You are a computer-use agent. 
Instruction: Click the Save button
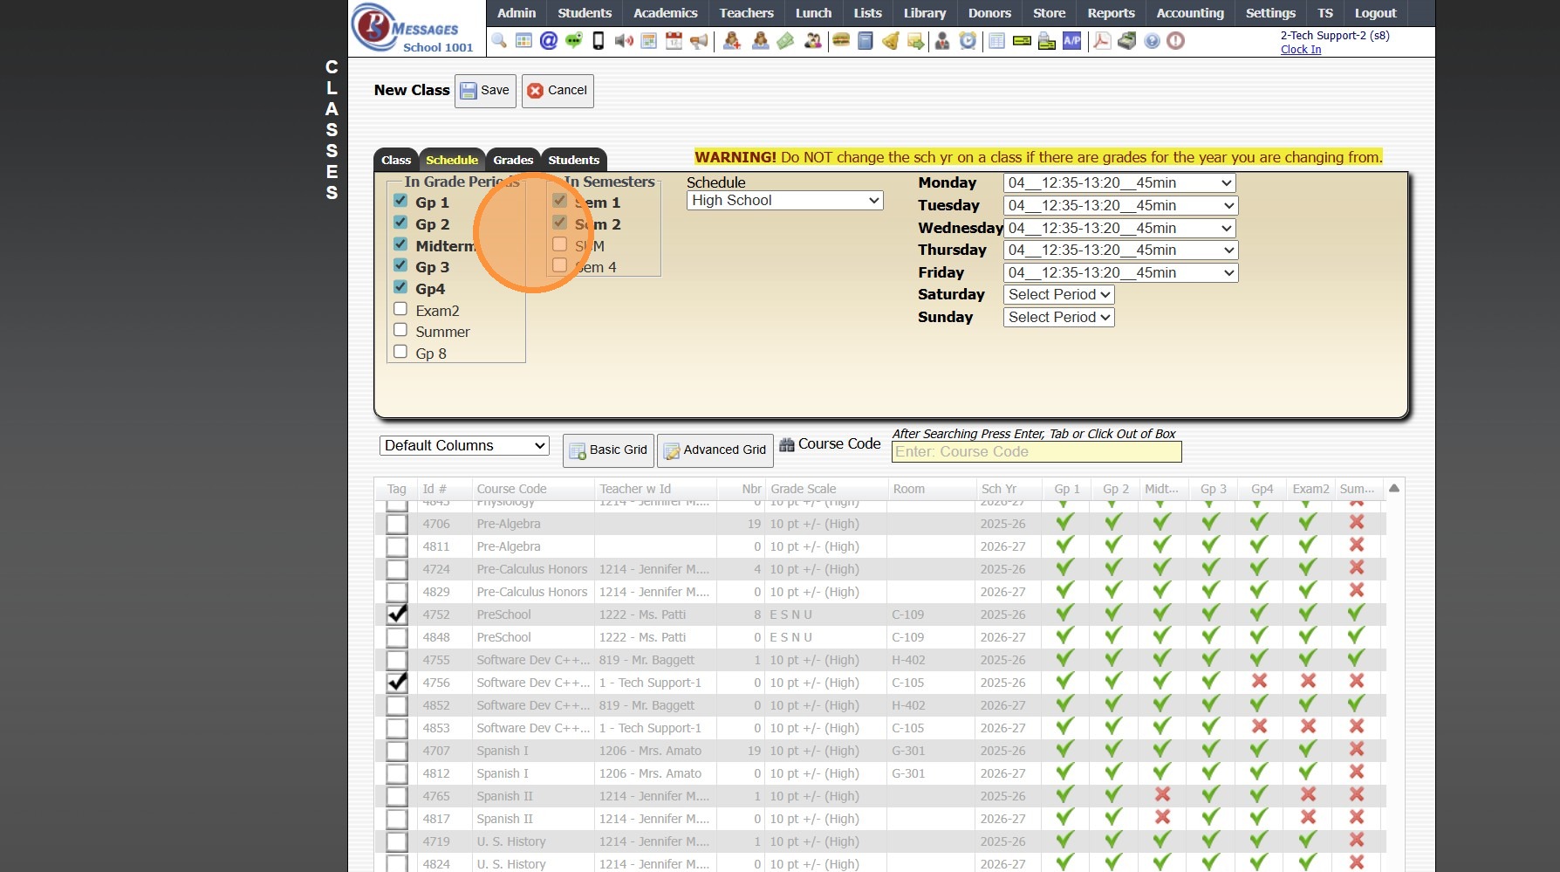tap(485, 91)
